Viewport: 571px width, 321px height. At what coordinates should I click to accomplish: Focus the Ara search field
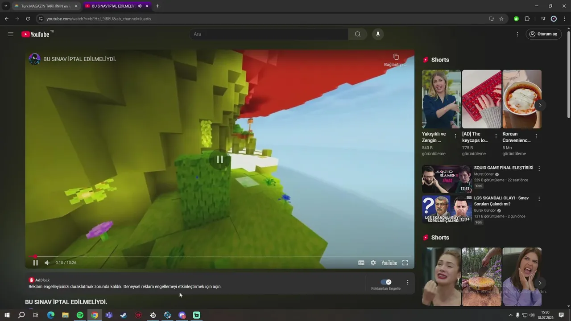coord(269,34)
